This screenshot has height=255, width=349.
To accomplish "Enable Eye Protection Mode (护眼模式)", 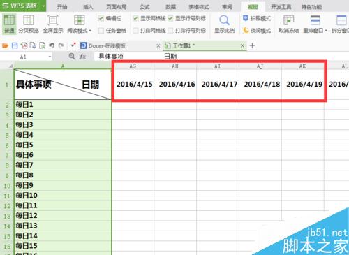I will click(257, 18).
